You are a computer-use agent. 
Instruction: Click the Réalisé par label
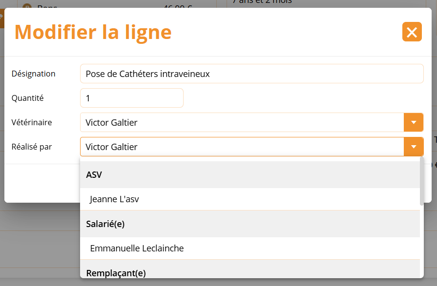click(x=32, y=147)
